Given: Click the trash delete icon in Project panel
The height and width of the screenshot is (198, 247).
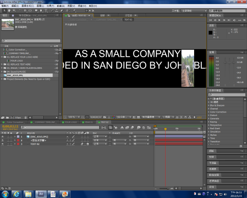Looking at the screenshot, I should click(25, 118).
